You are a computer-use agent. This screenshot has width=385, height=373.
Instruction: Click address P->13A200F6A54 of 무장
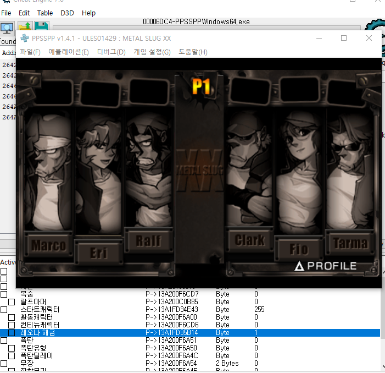click(171, 364)
